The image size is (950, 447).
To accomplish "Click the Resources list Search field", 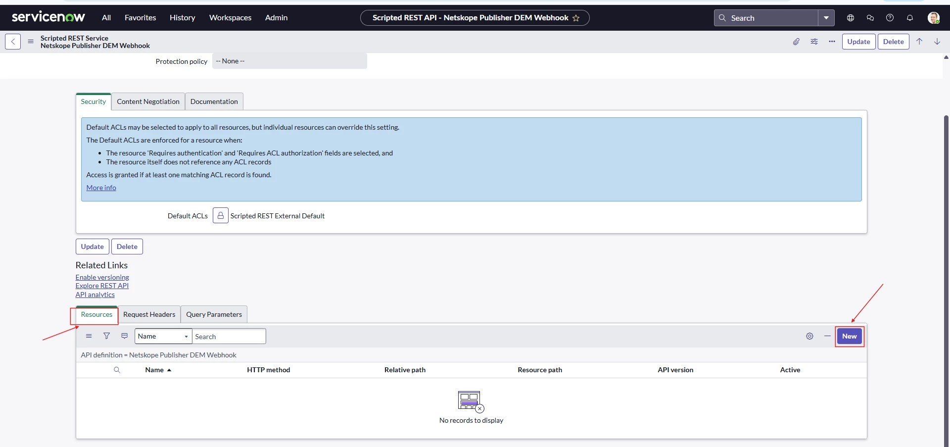I will 229,336.
